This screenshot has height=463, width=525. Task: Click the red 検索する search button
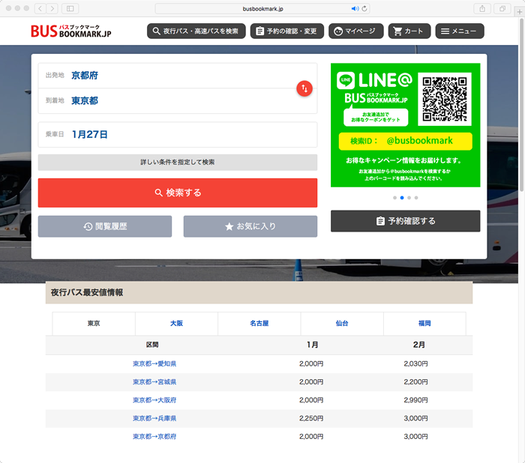178,193
